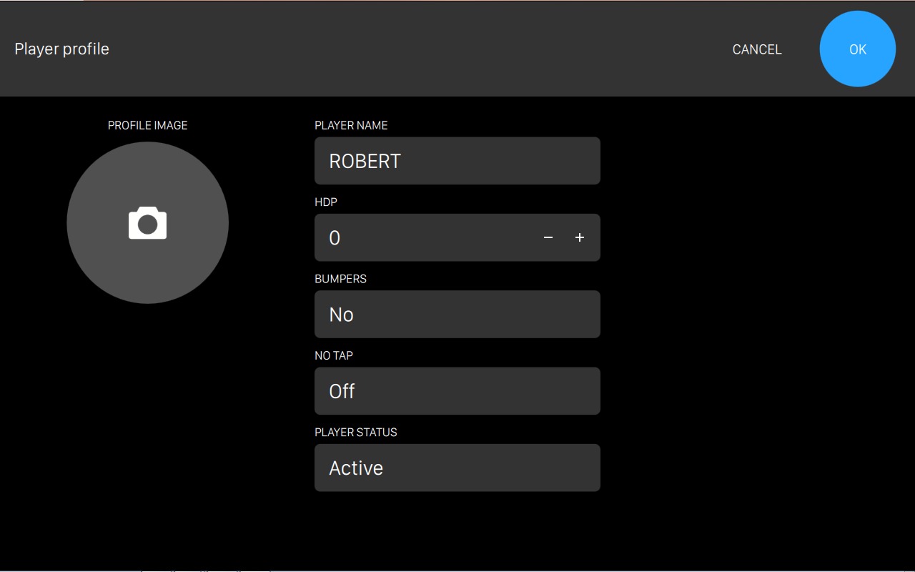Decrease HDP with the minus icon
This screenshot has width=915, height=572.
[x=548, y=237]
